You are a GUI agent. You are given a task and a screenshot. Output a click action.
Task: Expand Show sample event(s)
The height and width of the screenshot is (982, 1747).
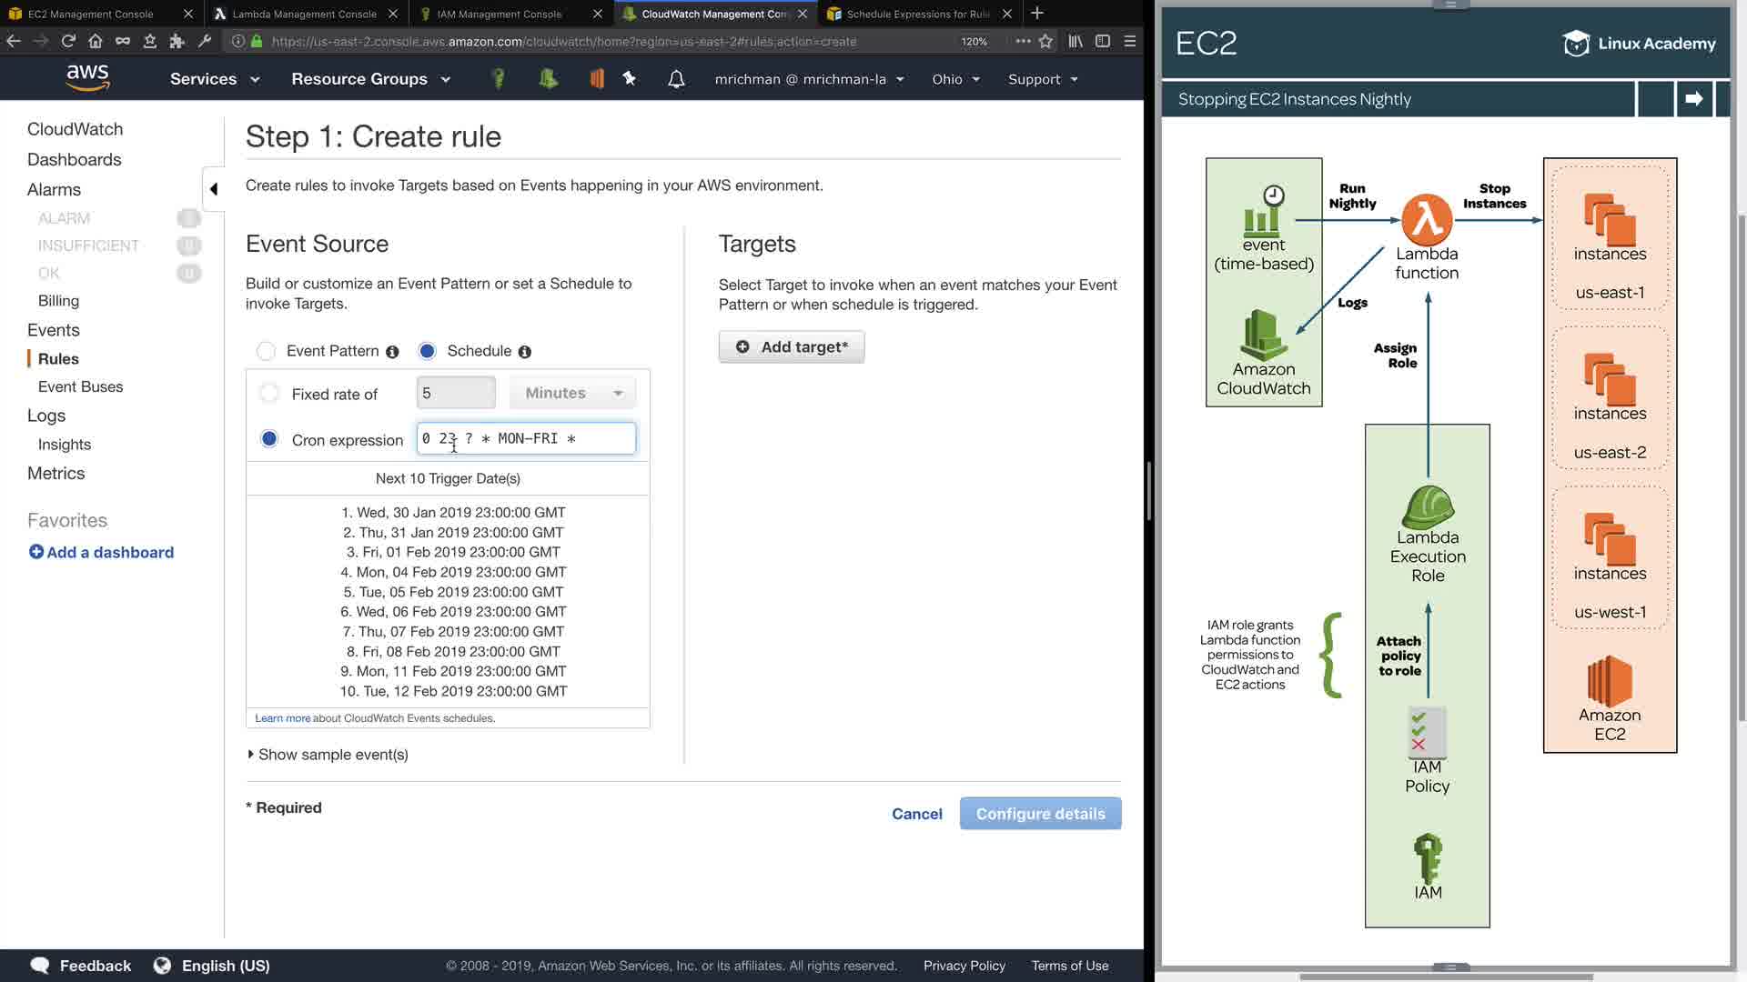tap(328, 755)
